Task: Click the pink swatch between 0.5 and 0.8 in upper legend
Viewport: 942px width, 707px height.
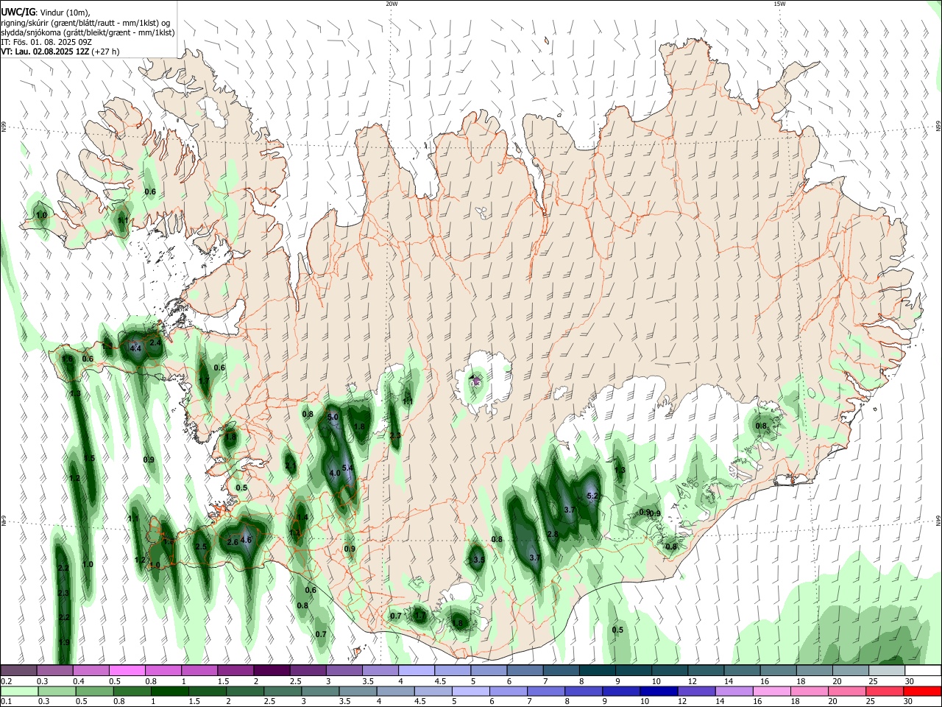Action: pyautogui.click(x=127, y=670)
